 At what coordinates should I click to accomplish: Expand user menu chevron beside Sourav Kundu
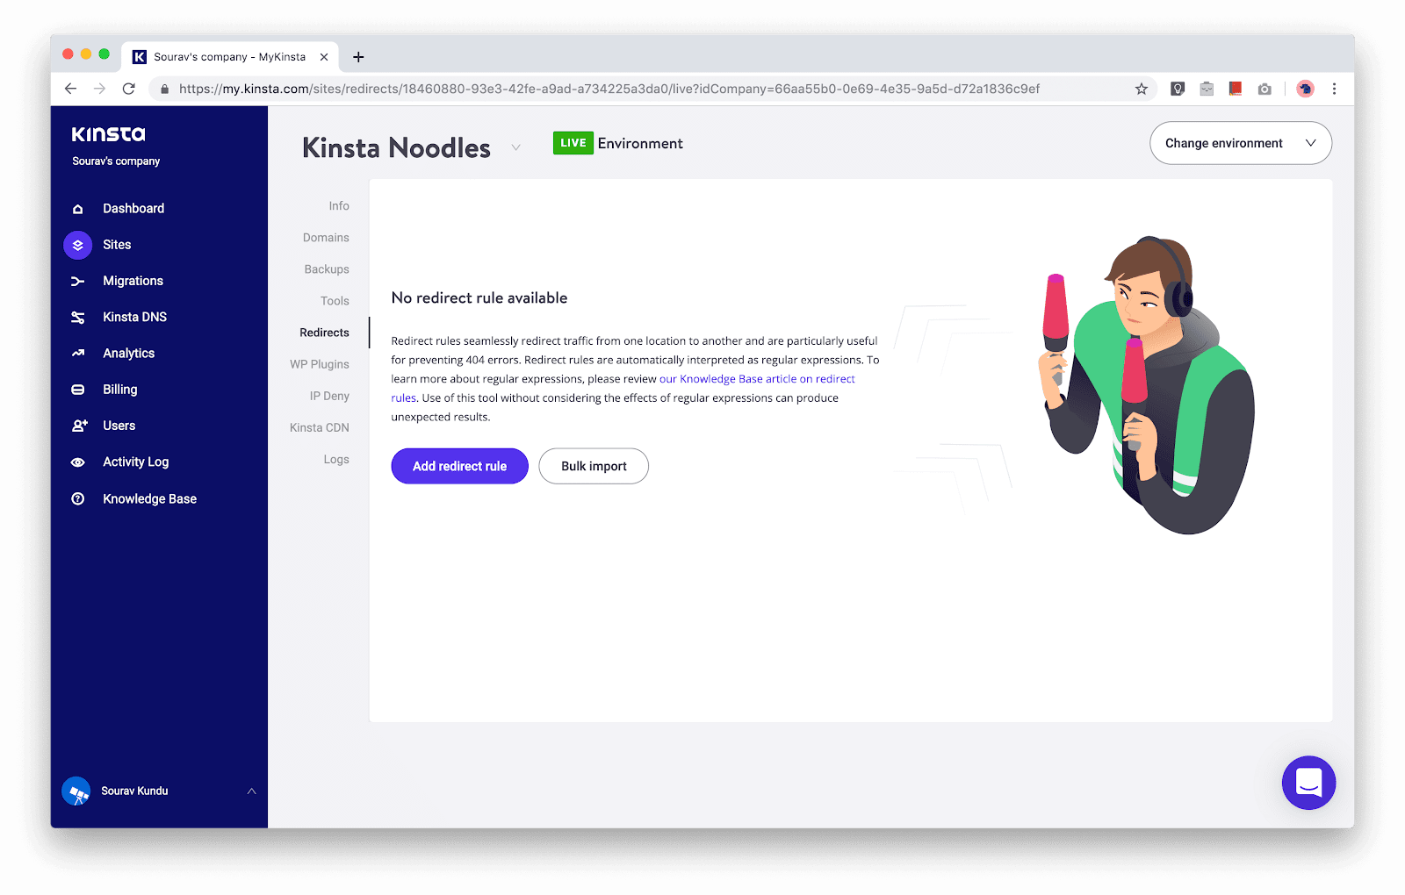pyautogui.click(x=251, y=791)
